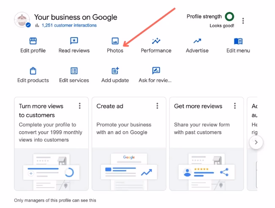Open the Turn more views to customers title
The width and height of the screenshot is (275, 208).
[41, 111]
